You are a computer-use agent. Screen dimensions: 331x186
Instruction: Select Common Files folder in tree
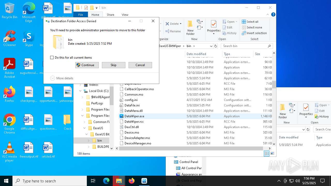[99, 122]
